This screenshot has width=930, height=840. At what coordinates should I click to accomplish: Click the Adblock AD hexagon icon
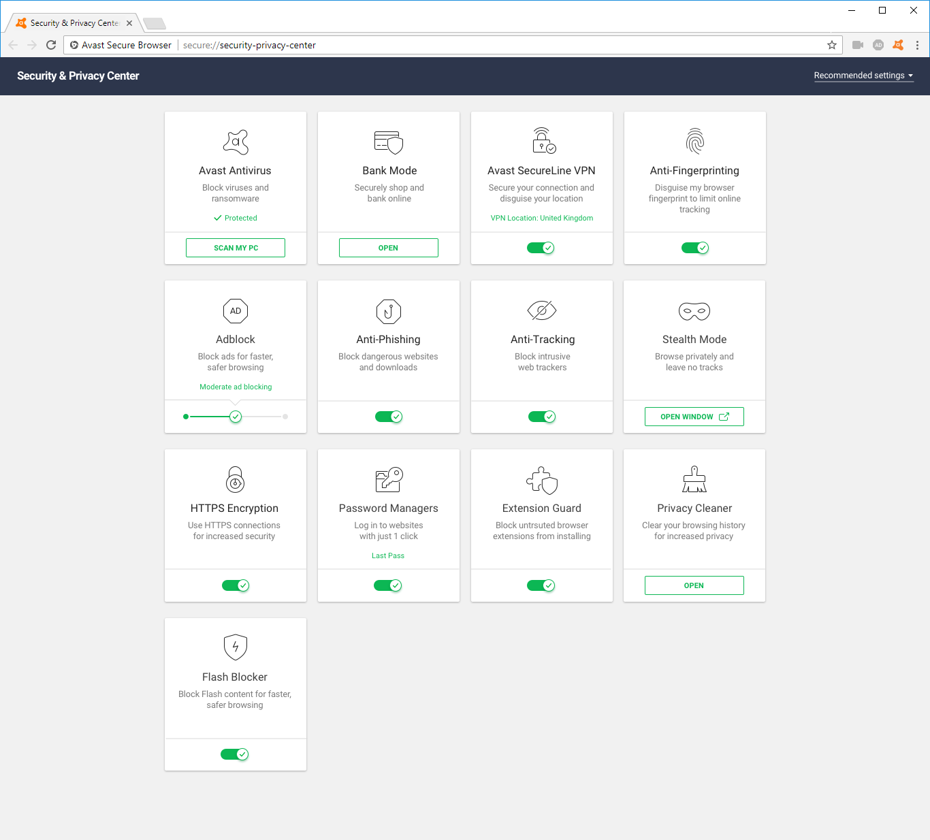[236, 310]
